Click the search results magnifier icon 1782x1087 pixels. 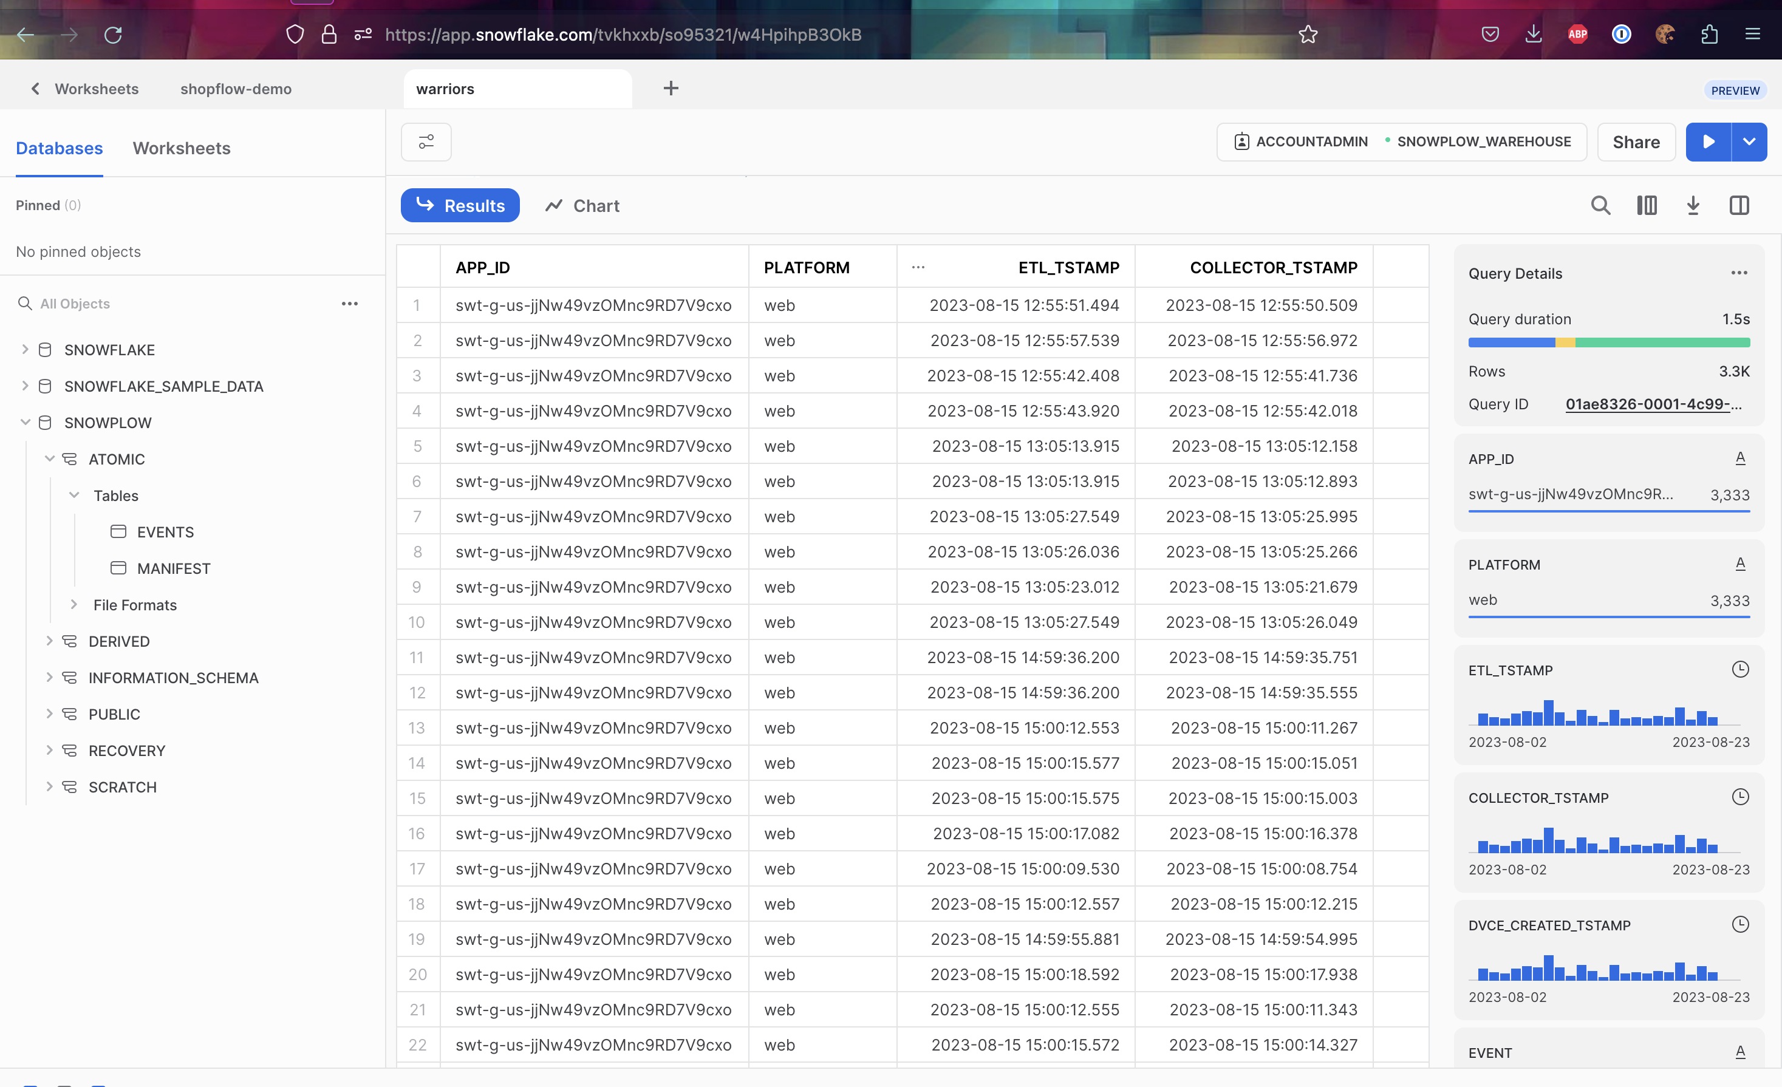point(1600,206)
